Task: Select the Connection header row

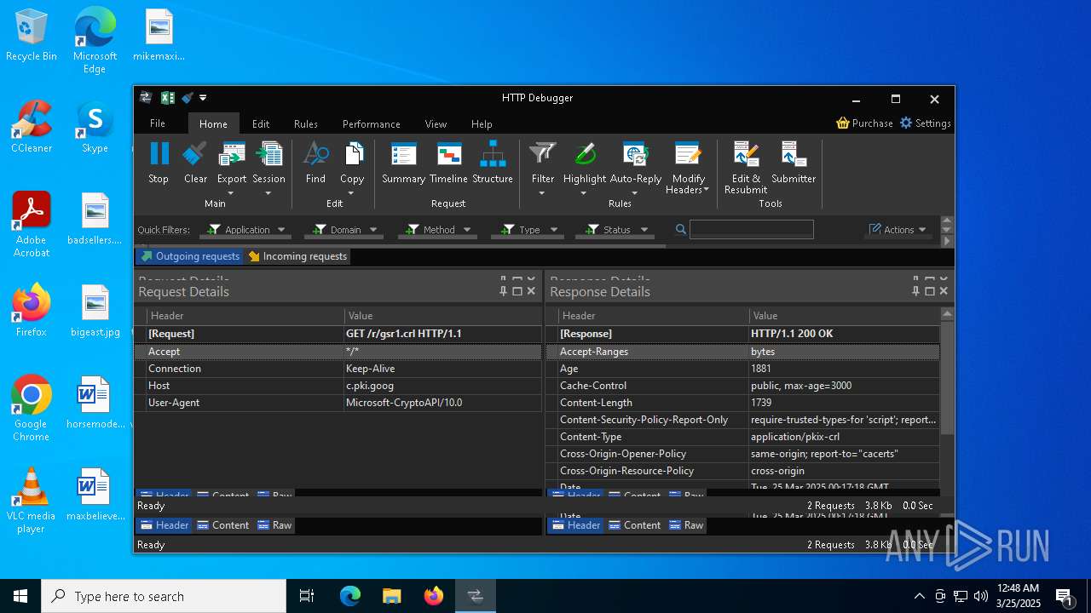Action: click(x=338, y=369)
